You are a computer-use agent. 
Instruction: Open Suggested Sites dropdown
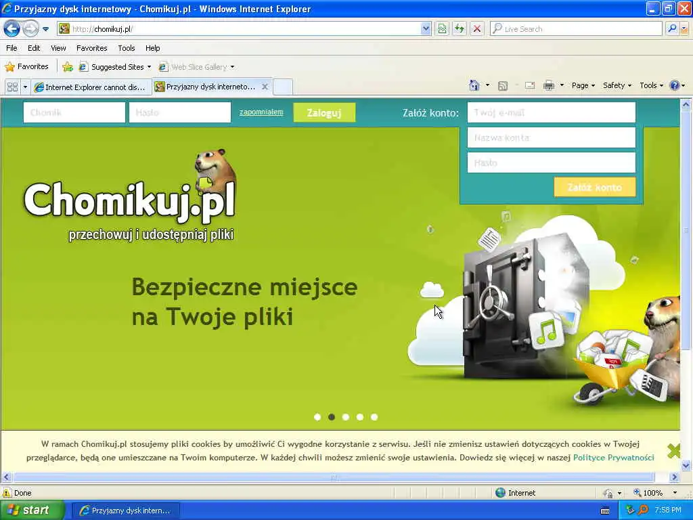(x=115, y=67)
